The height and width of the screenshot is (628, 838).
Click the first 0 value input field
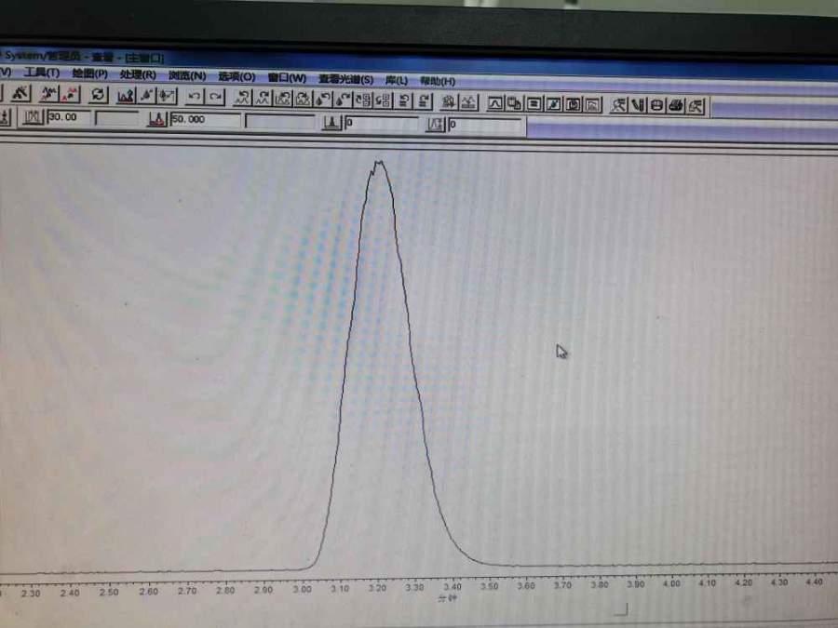(x=381, y=124)
